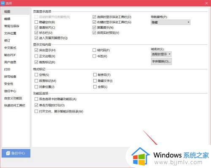Image resolution: width=211 pixels, height=168 pixels.
Task: Click 字体替换(O)... button
Action: click(161, 61)
